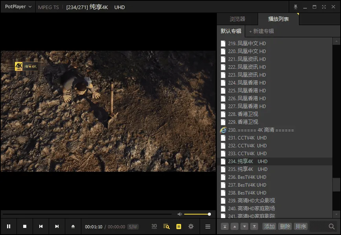This screenshot has height=235, width=341.
Task: Toggle S/W software decoding
Action: coord(132,226)
